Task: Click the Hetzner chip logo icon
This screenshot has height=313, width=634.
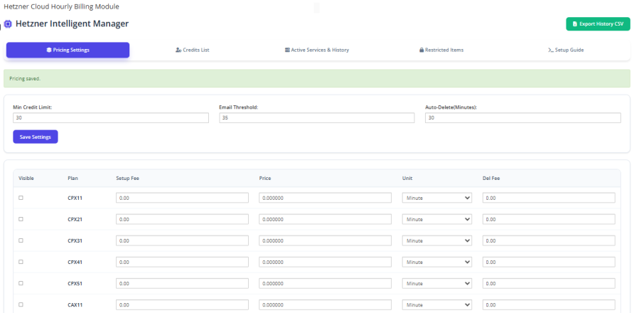Action: click(8, 24)
